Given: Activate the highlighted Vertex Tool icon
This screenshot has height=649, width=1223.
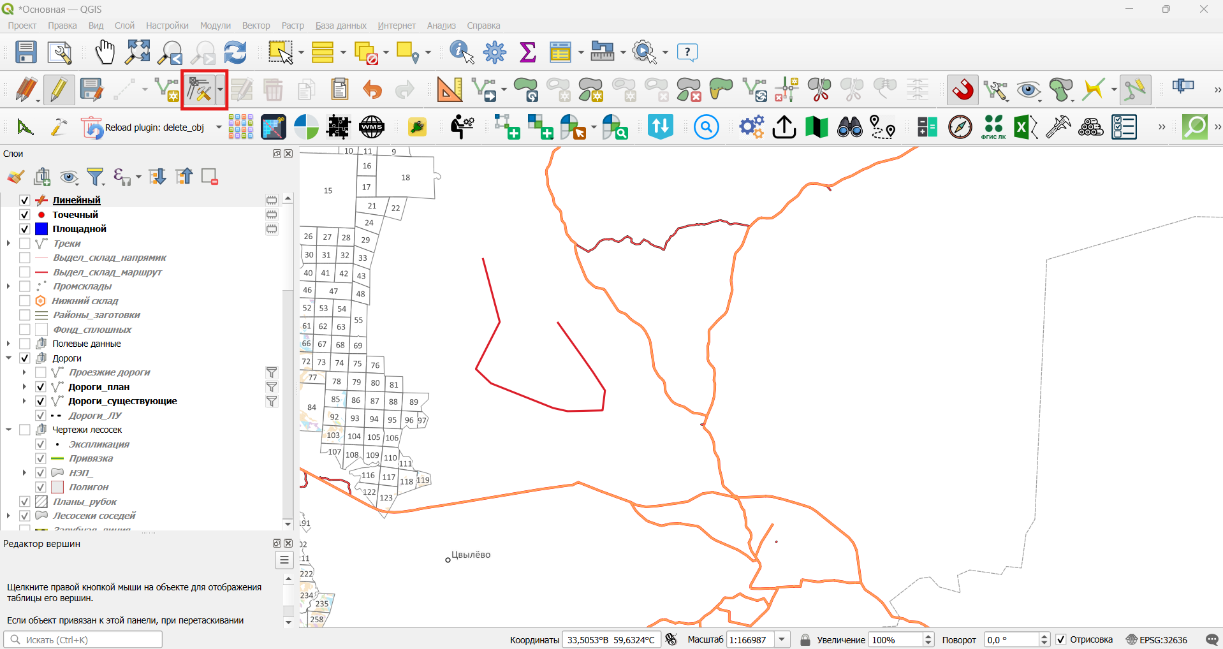Looking at the screenshot, I should [199, 90].
